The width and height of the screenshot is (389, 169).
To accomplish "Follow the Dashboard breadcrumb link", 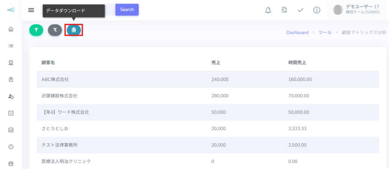I will (x=297, y=33).
